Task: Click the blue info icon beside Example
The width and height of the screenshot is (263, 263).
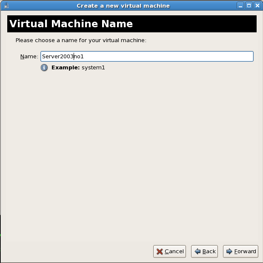Action: (x=44, y=68)
